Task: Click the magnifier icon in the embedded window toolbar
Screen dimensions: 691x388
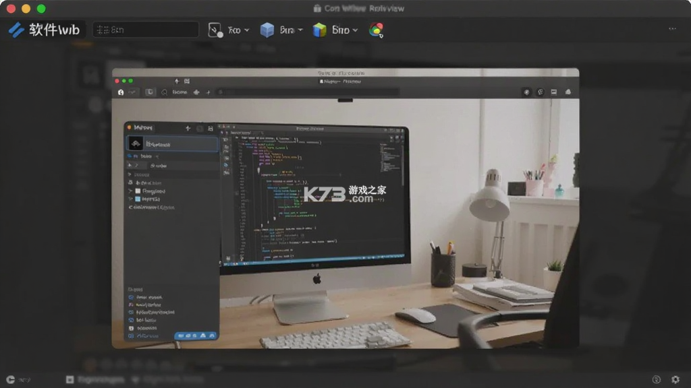Action: coord(165,92)
